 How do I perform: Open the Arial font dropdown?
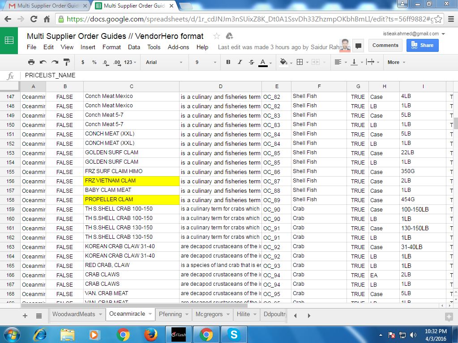click(x=164, y=62)
